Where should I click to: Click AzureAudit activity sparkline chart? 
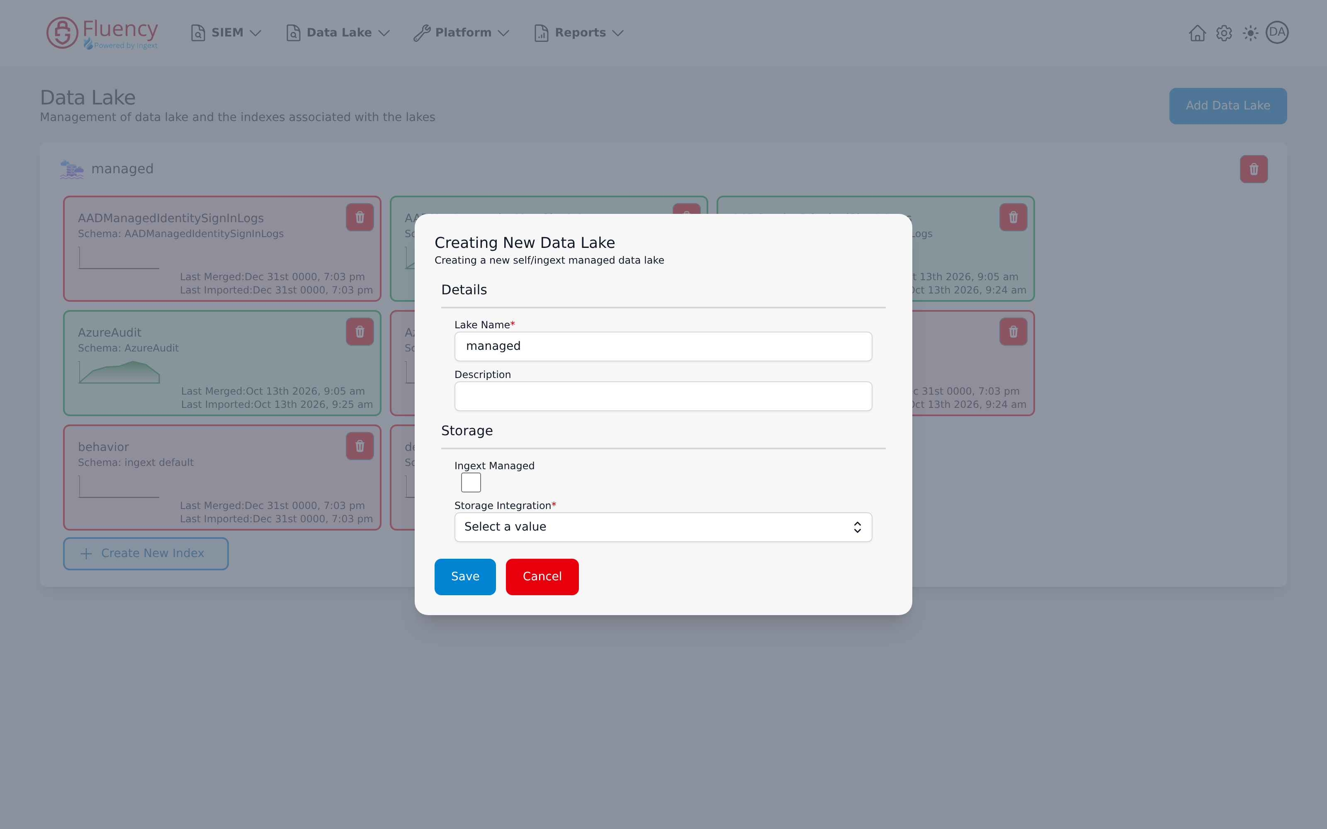click(119, 372)
